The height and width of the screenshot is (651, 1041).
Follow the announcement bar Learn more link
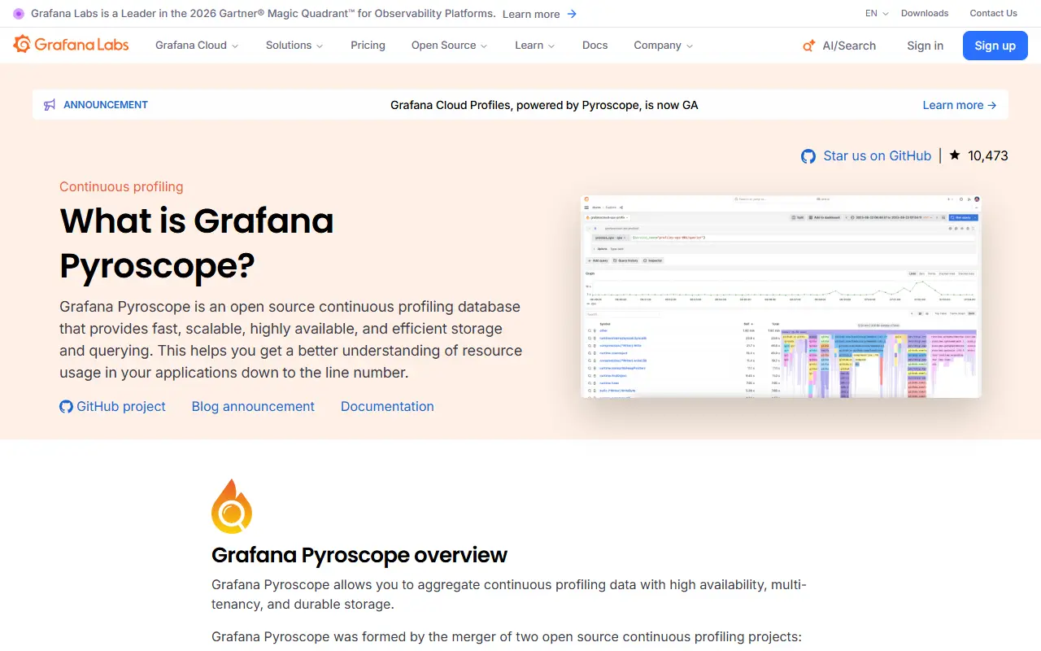[x=960, y=105]
